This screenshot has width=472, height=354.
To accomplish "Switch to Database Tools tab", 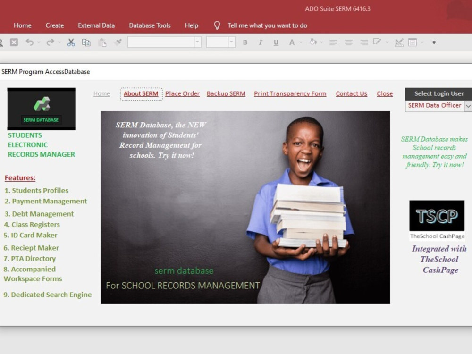I will pos(150,25).
